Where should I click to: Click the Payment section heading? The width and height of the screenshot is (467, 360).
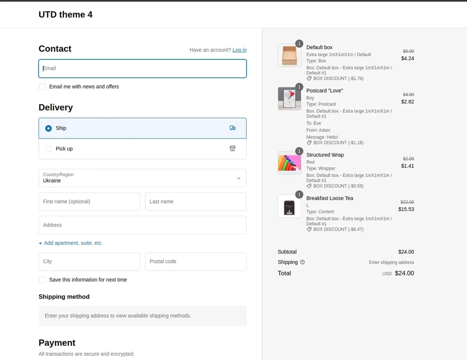[x=57, y=343]
